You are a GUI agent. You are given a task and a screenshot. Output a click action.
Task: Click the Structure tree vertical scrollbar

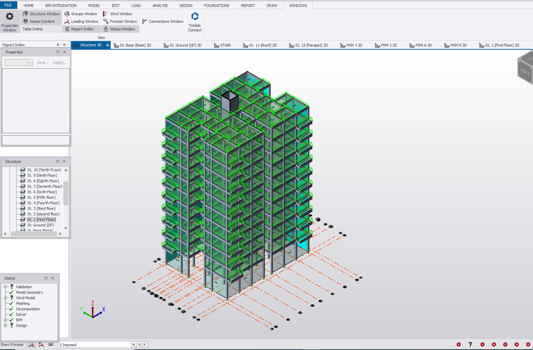pyautogui.click(x=66, y=193)
